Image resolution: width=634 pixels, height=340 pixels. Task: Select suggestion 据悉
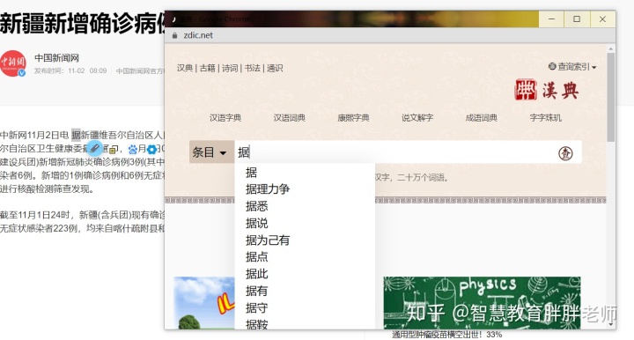305,206
